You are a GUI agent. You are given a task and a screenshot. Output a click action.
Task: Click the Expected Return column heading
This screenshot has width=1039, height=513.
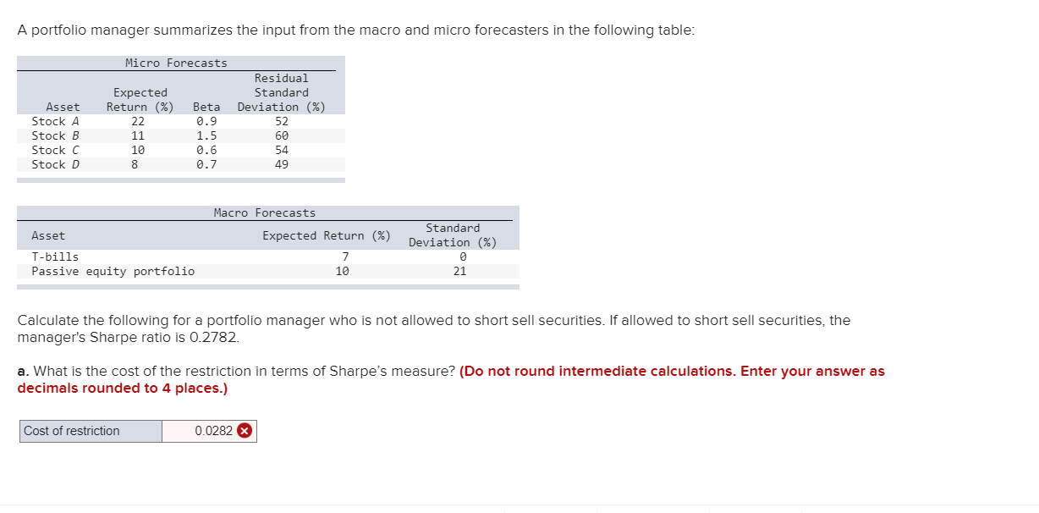[x=140, y=99]
